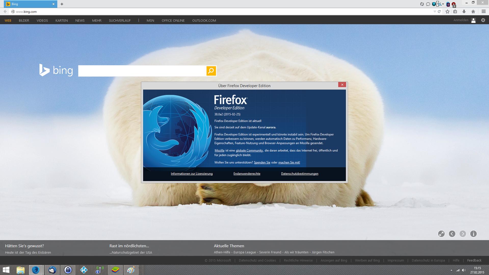This screenshot has height=275, width=489.
Task: Open the Firefox hamburger menu
Action: (x=483, y=12)
